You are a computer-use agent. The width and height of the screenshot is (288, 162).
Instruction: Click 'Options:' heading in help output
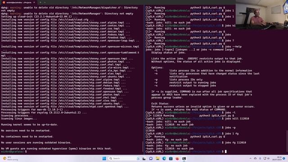(157, 67)
